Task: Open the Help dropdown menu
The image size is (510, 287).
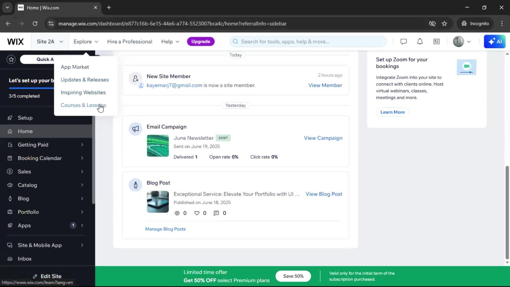Action: coord(170,42)
